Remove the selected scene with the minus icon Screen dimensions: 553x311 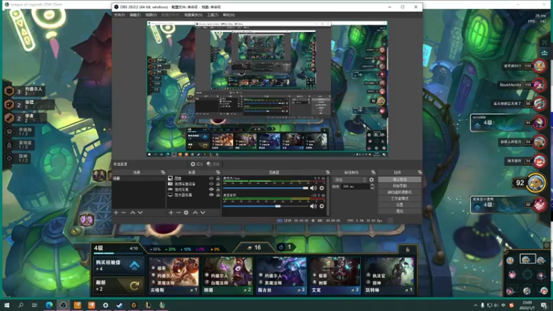click(124, 213)
